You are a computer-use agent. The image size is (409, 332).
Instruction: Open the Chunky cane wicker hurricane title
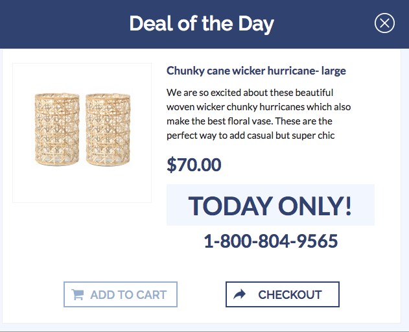coord(256,71)
